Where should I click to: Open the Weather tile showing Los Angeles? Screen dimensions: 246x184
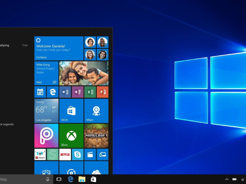pyautogui.click(x=46, y=110)
